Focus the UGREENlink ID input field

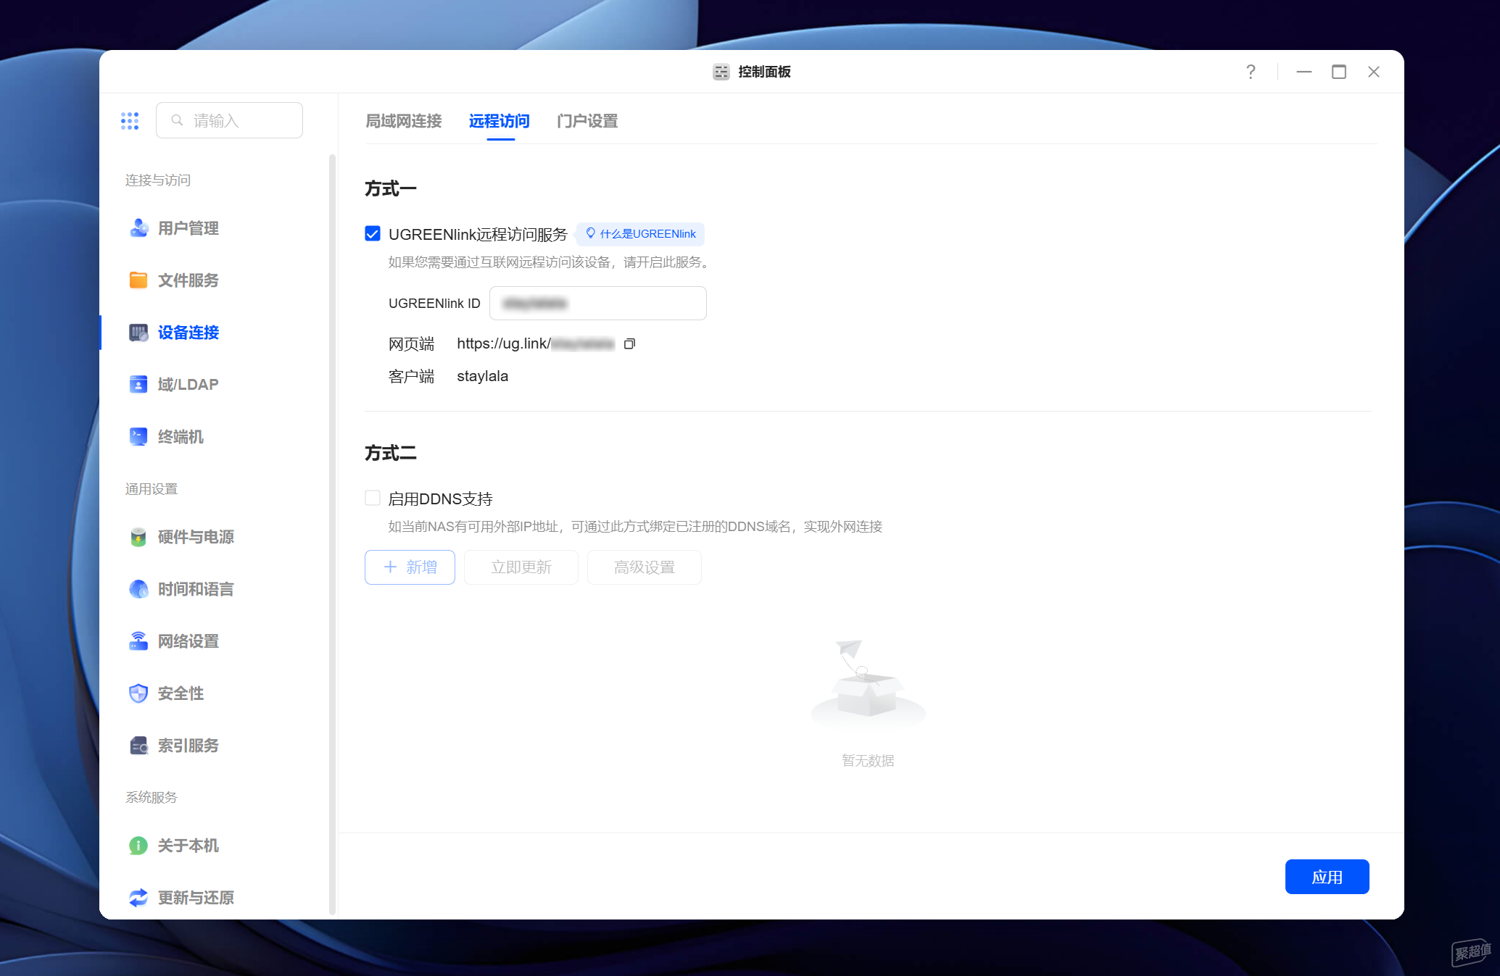[598, 303]
